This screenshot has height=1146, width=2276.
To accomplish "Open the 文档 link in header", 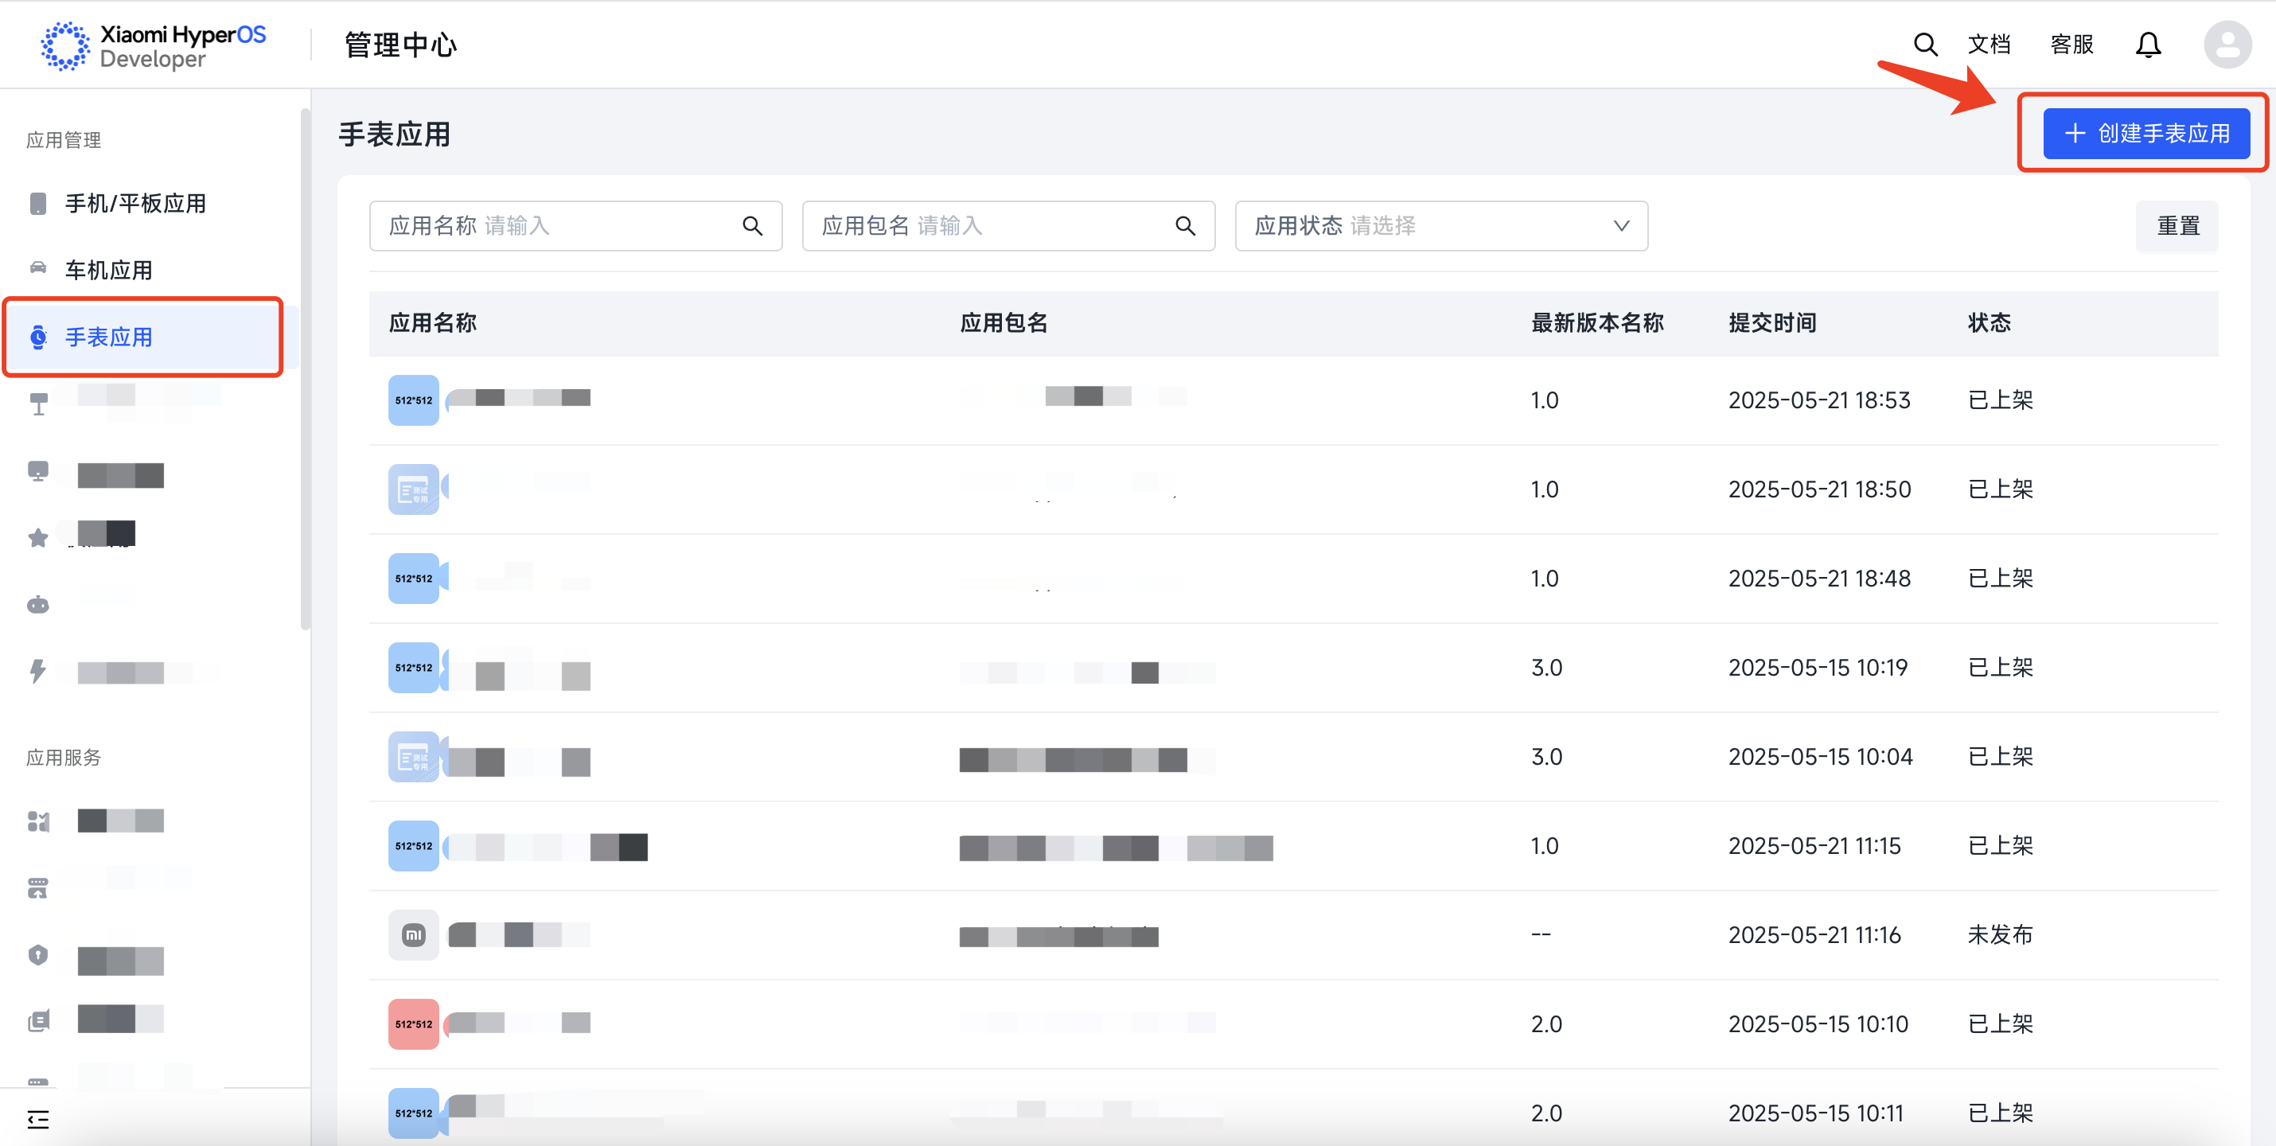I will click(1989, 45).
